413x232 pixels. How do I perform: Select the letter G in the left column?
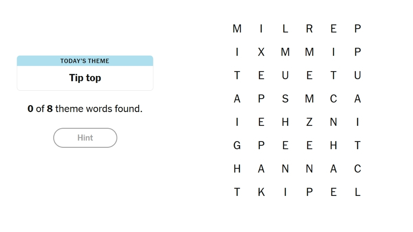coord(237,145)
